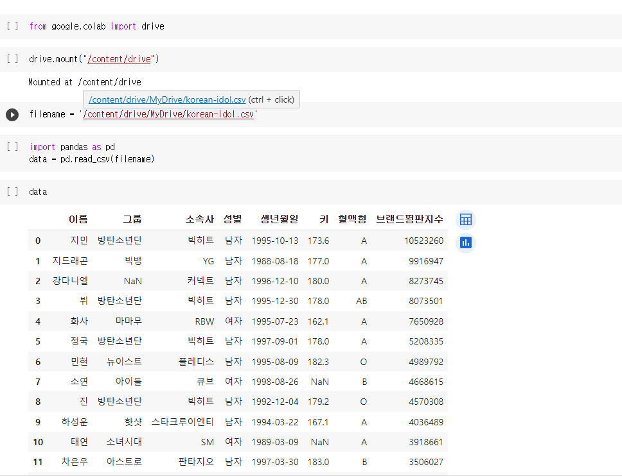Click birthdate 1988-08-18
Viewport: 622px width, 476px height.
point(275,261)
